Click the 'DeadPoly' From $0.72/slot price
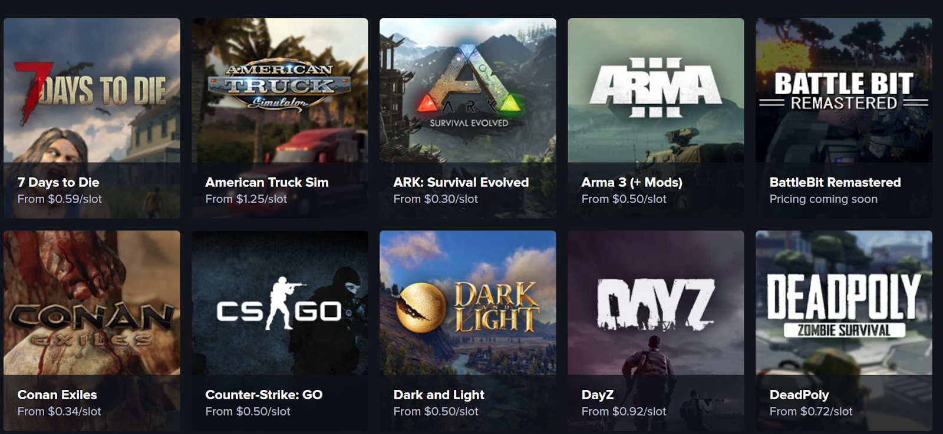 (811, 411)
